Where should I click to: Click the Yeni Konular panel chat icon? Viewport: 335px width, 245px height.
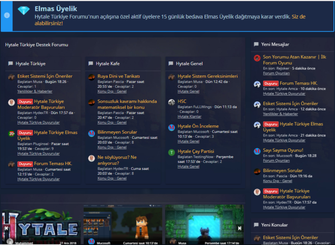coord(256,224)
